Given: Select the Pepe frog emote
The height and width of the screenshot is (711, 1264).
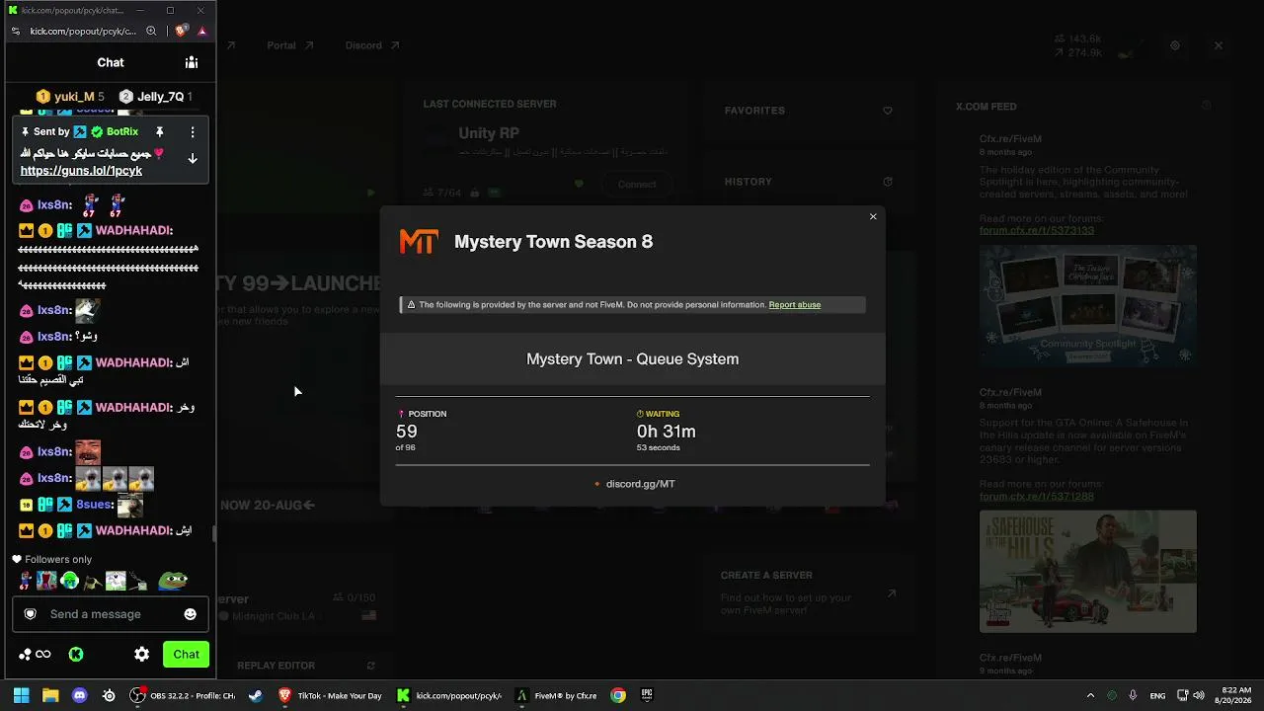Looking at the screenshot, I should pos(173,581).
